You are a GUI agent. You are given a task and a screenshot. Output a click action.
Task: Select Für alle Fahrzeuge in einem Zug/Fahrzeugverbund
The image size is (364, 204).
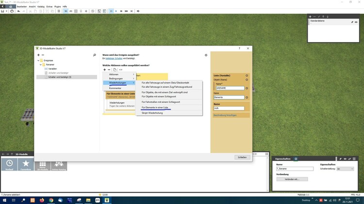pyautogui.click(x=169, y=87)
